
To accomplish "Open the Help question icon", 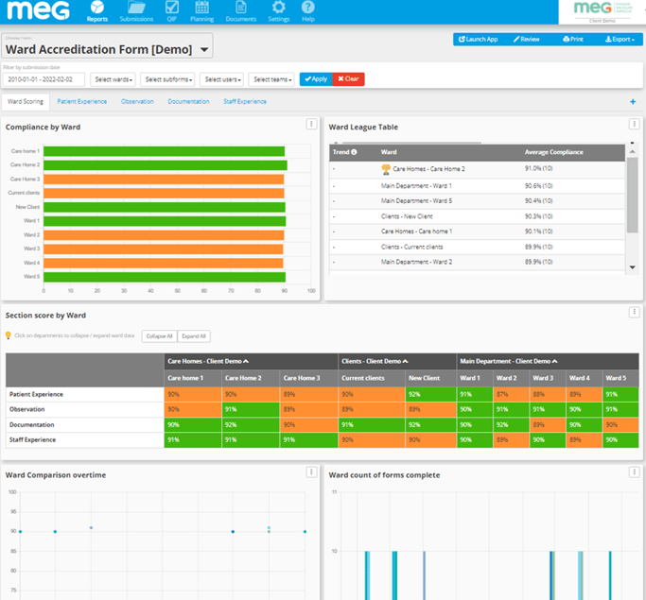I will tap(308, 7).
